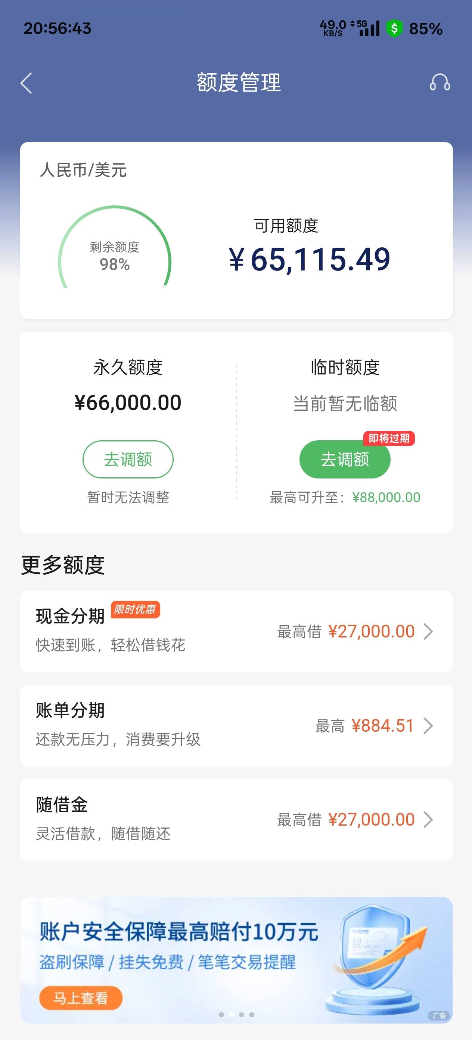Tap the back arrow icon
Screen dimensions: 472x1040
tap(26, 83)
